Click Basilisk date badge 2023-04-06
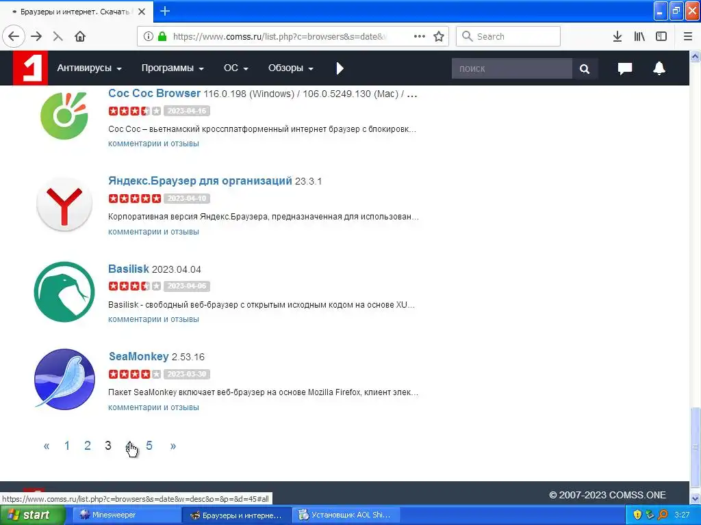This screenshot has width=701, height=525. coord(187,286)
